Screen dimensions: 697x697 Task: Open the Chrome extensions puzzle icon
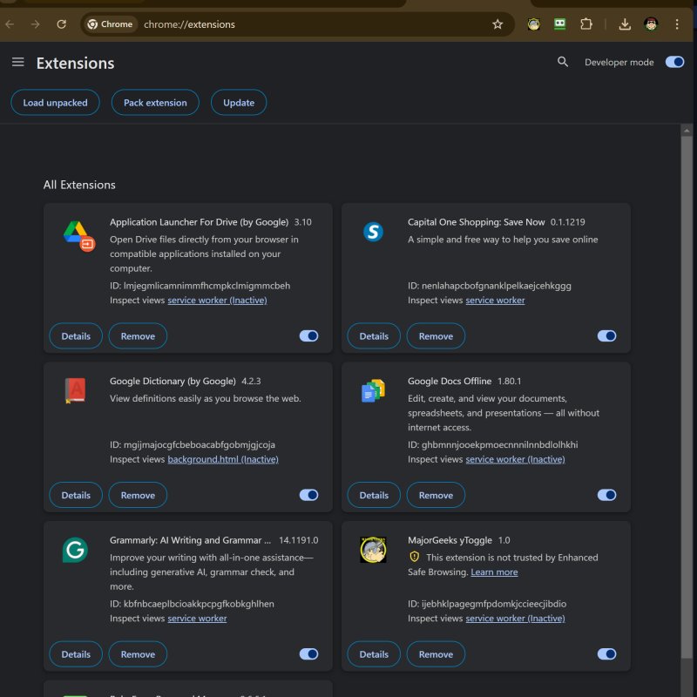coord(586,24)
